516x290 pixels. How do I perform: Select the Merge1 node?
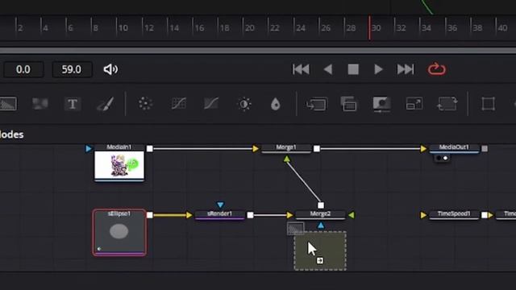coord(286,148)
